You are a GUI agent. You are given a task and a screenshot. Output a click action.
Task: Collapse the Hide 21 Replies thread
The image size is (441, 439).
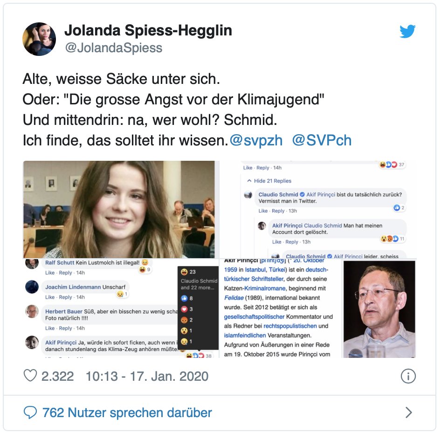269,181
